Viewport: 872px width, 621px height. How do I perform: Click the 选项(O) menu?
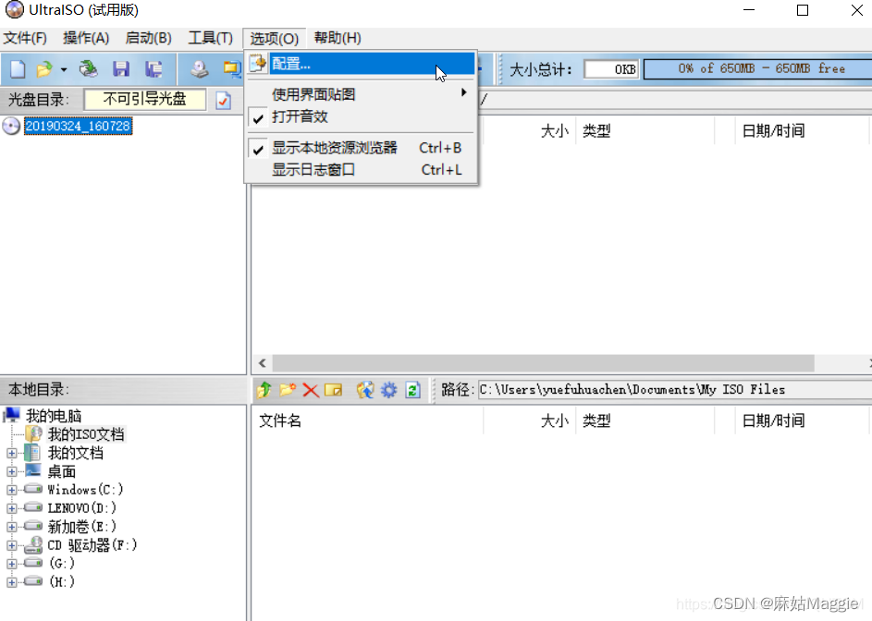[274, 38]
